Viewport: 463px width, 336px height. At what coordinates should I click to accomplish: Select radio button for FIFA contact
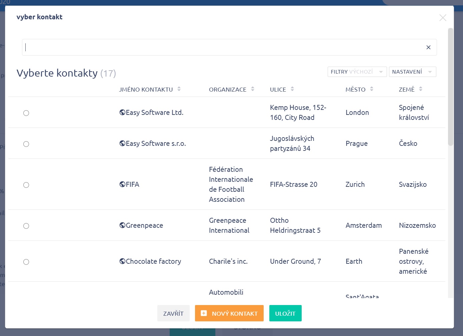tap(26, 185)
